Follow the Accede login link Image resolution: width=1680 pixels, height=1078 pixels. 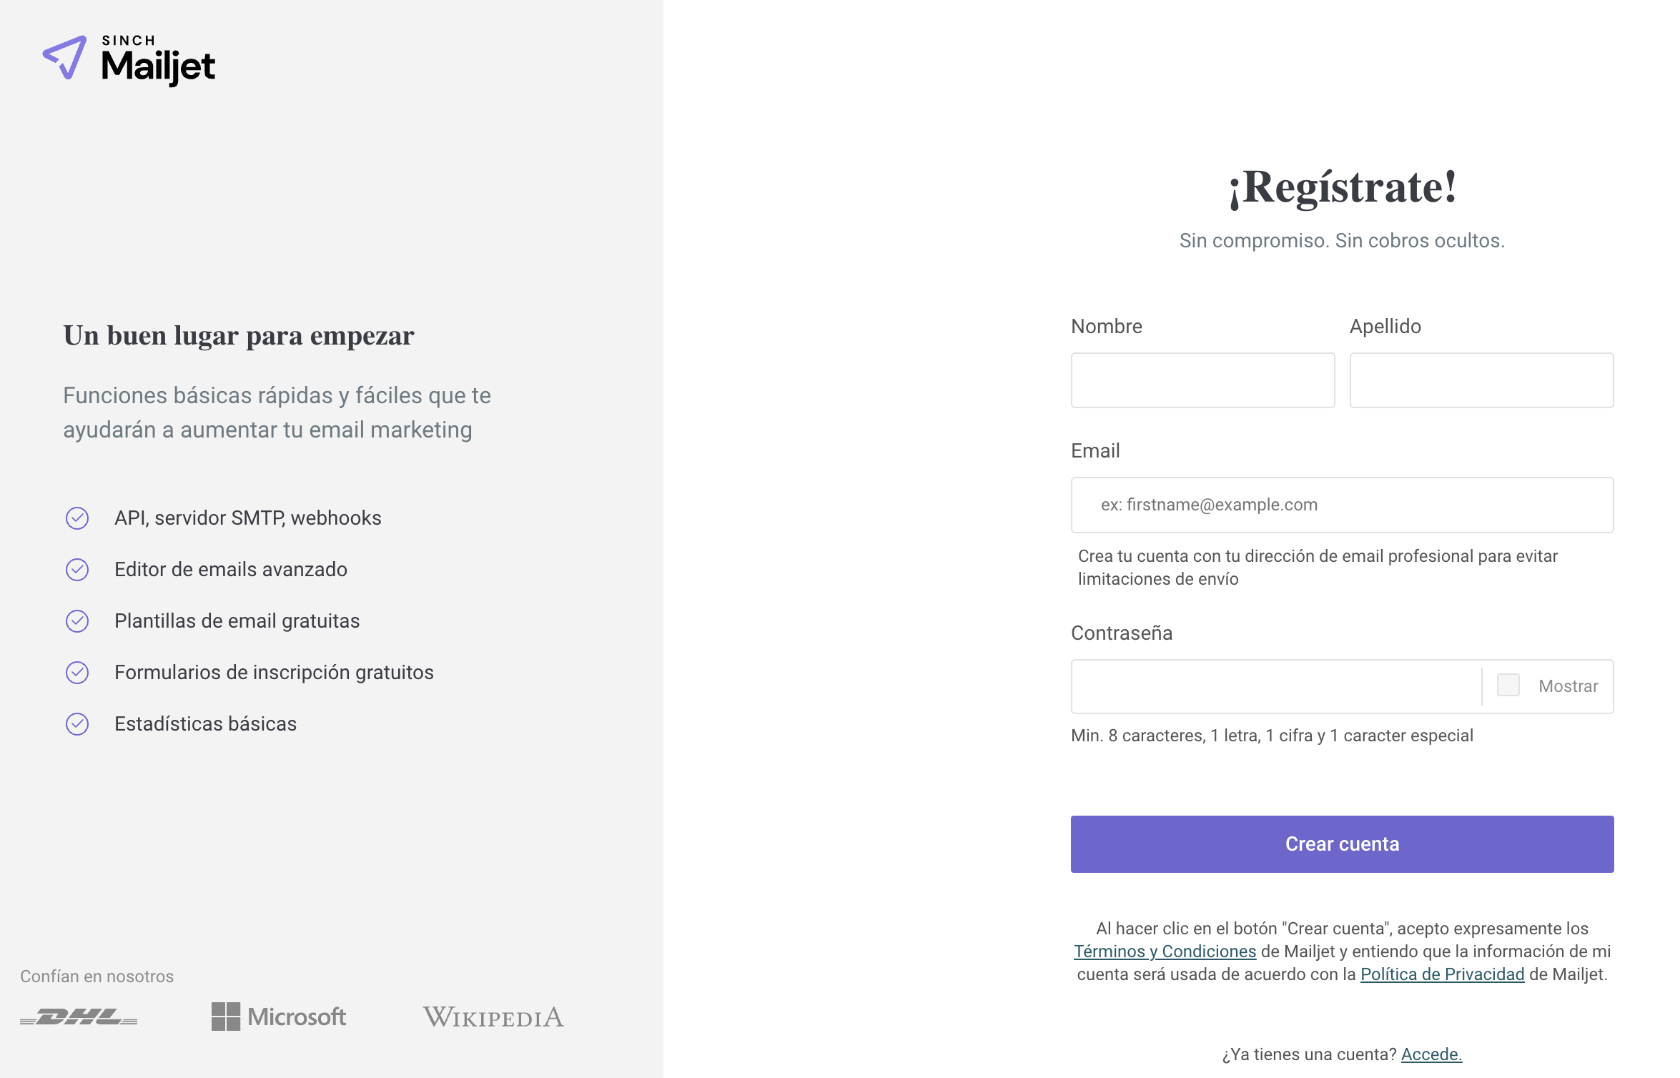(1431, 1054)
